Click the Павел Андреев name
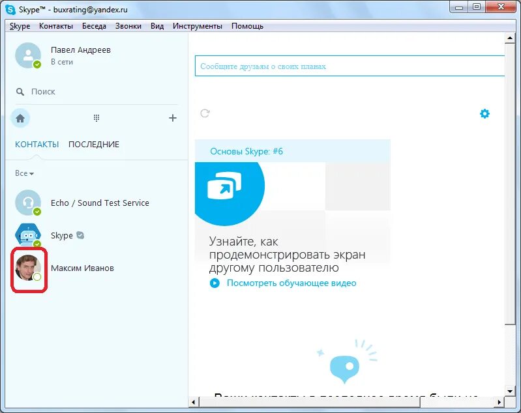 tap(81, 50)
